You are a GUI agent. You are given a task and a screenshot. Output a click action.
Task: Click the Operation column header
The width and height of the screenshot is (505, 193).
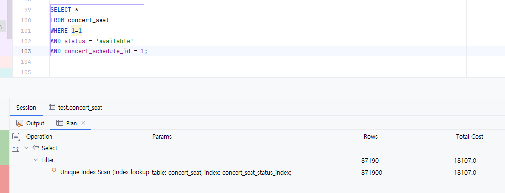[39, 137]
